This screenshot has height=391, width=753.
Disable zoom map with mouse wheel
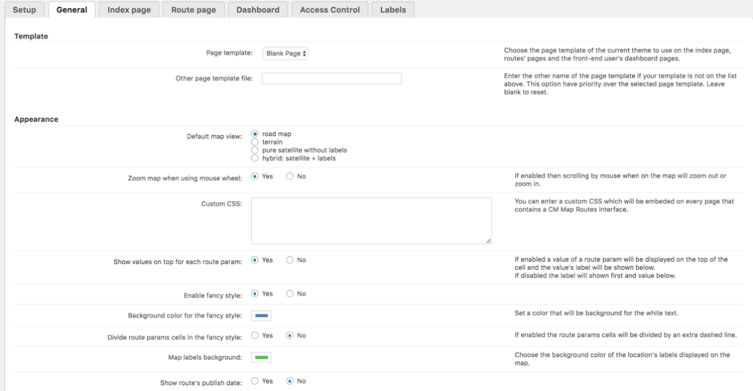coord(290,176)
